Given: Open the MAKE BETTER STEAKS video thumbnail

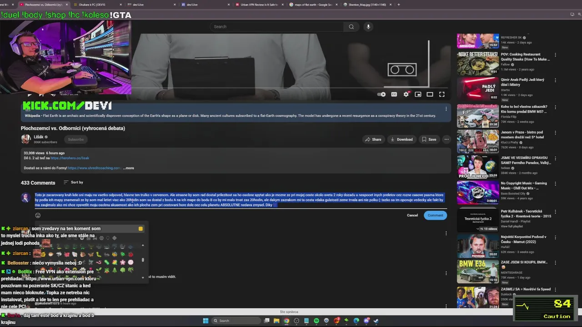Looking at the screenshot, I should tap(478, 63).
